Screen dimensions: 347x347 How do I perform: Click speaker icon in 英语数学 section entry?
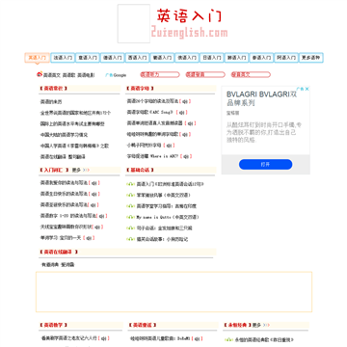pos(104,338)
